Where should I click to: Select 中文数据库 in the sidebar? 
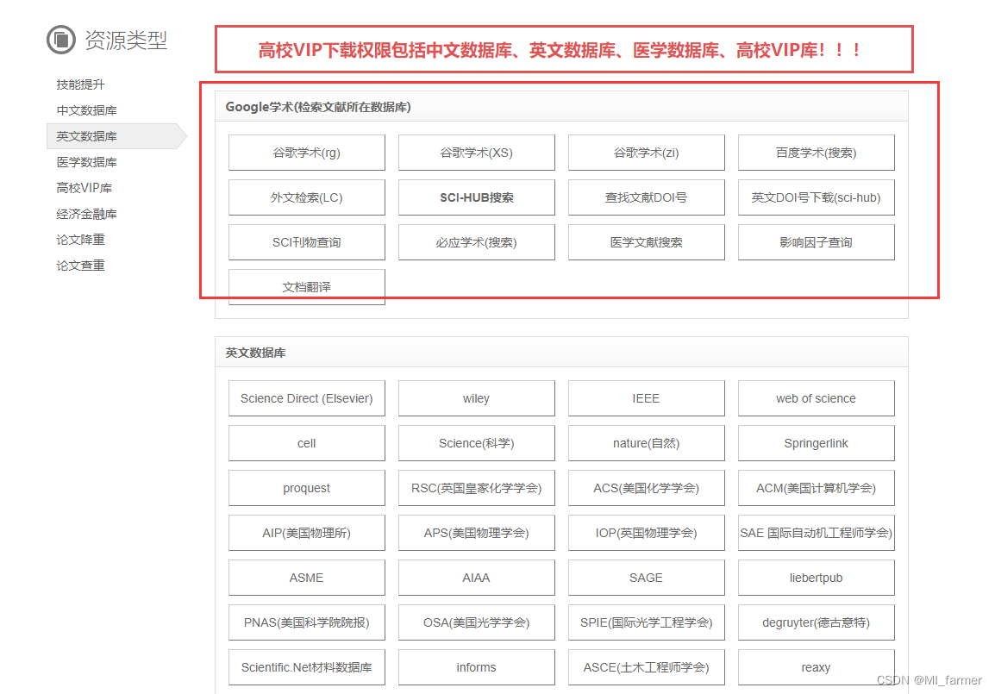coord(86,110)
